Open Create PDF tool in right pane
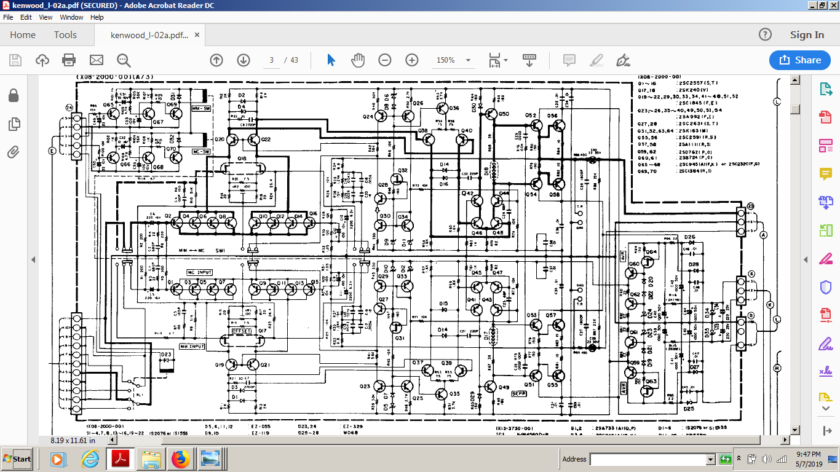Viewport: 840px width, 472px height. (x=825, y=117)
